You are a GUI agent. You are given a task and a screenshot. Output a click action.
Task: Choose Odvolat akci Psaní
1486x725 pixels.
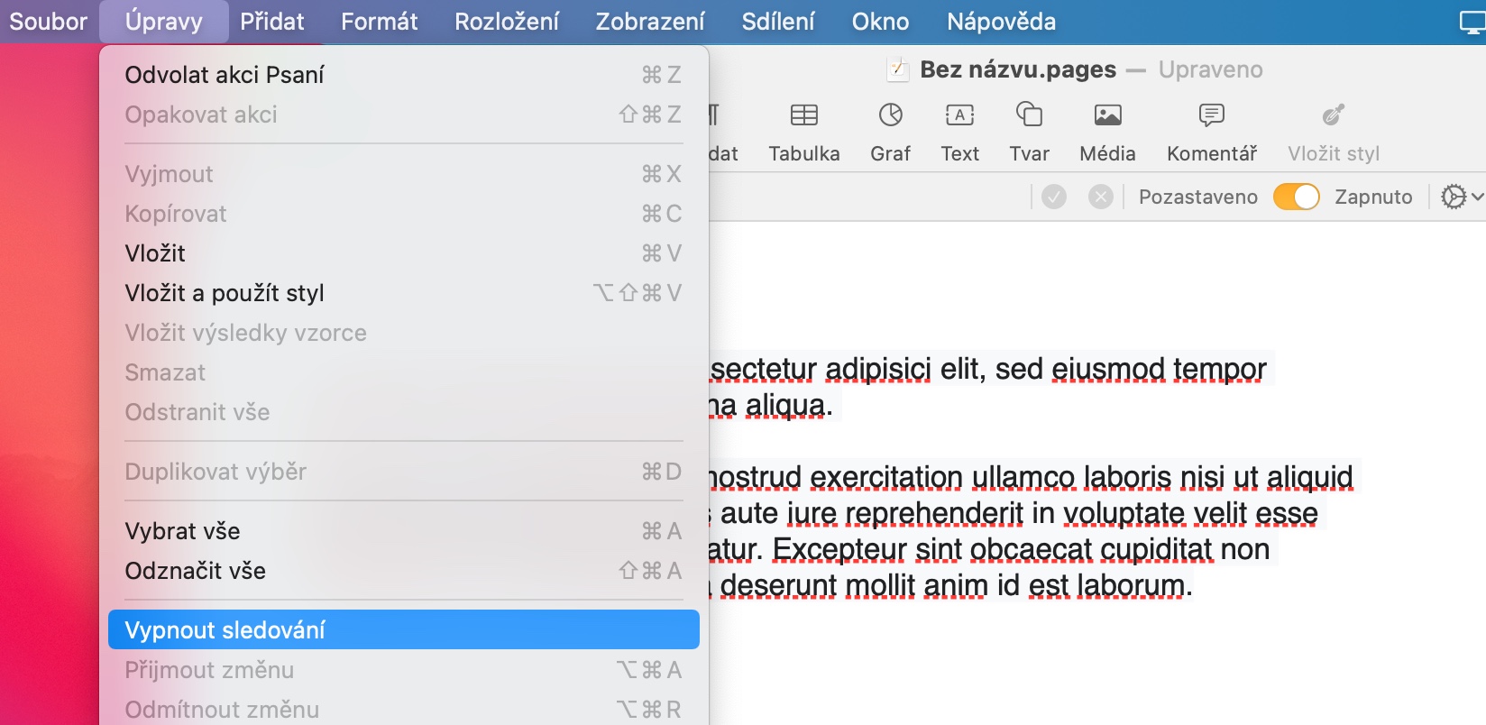(404, 75)
